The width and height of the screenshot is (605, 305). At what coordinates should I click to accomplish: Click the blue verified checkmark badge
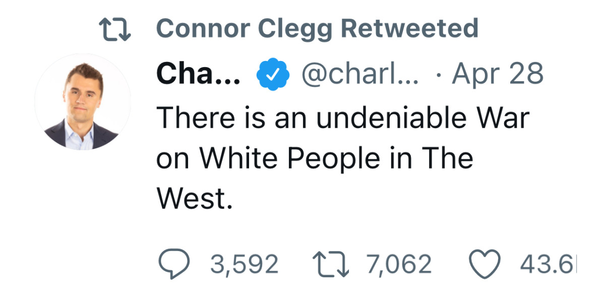[274, 74]
